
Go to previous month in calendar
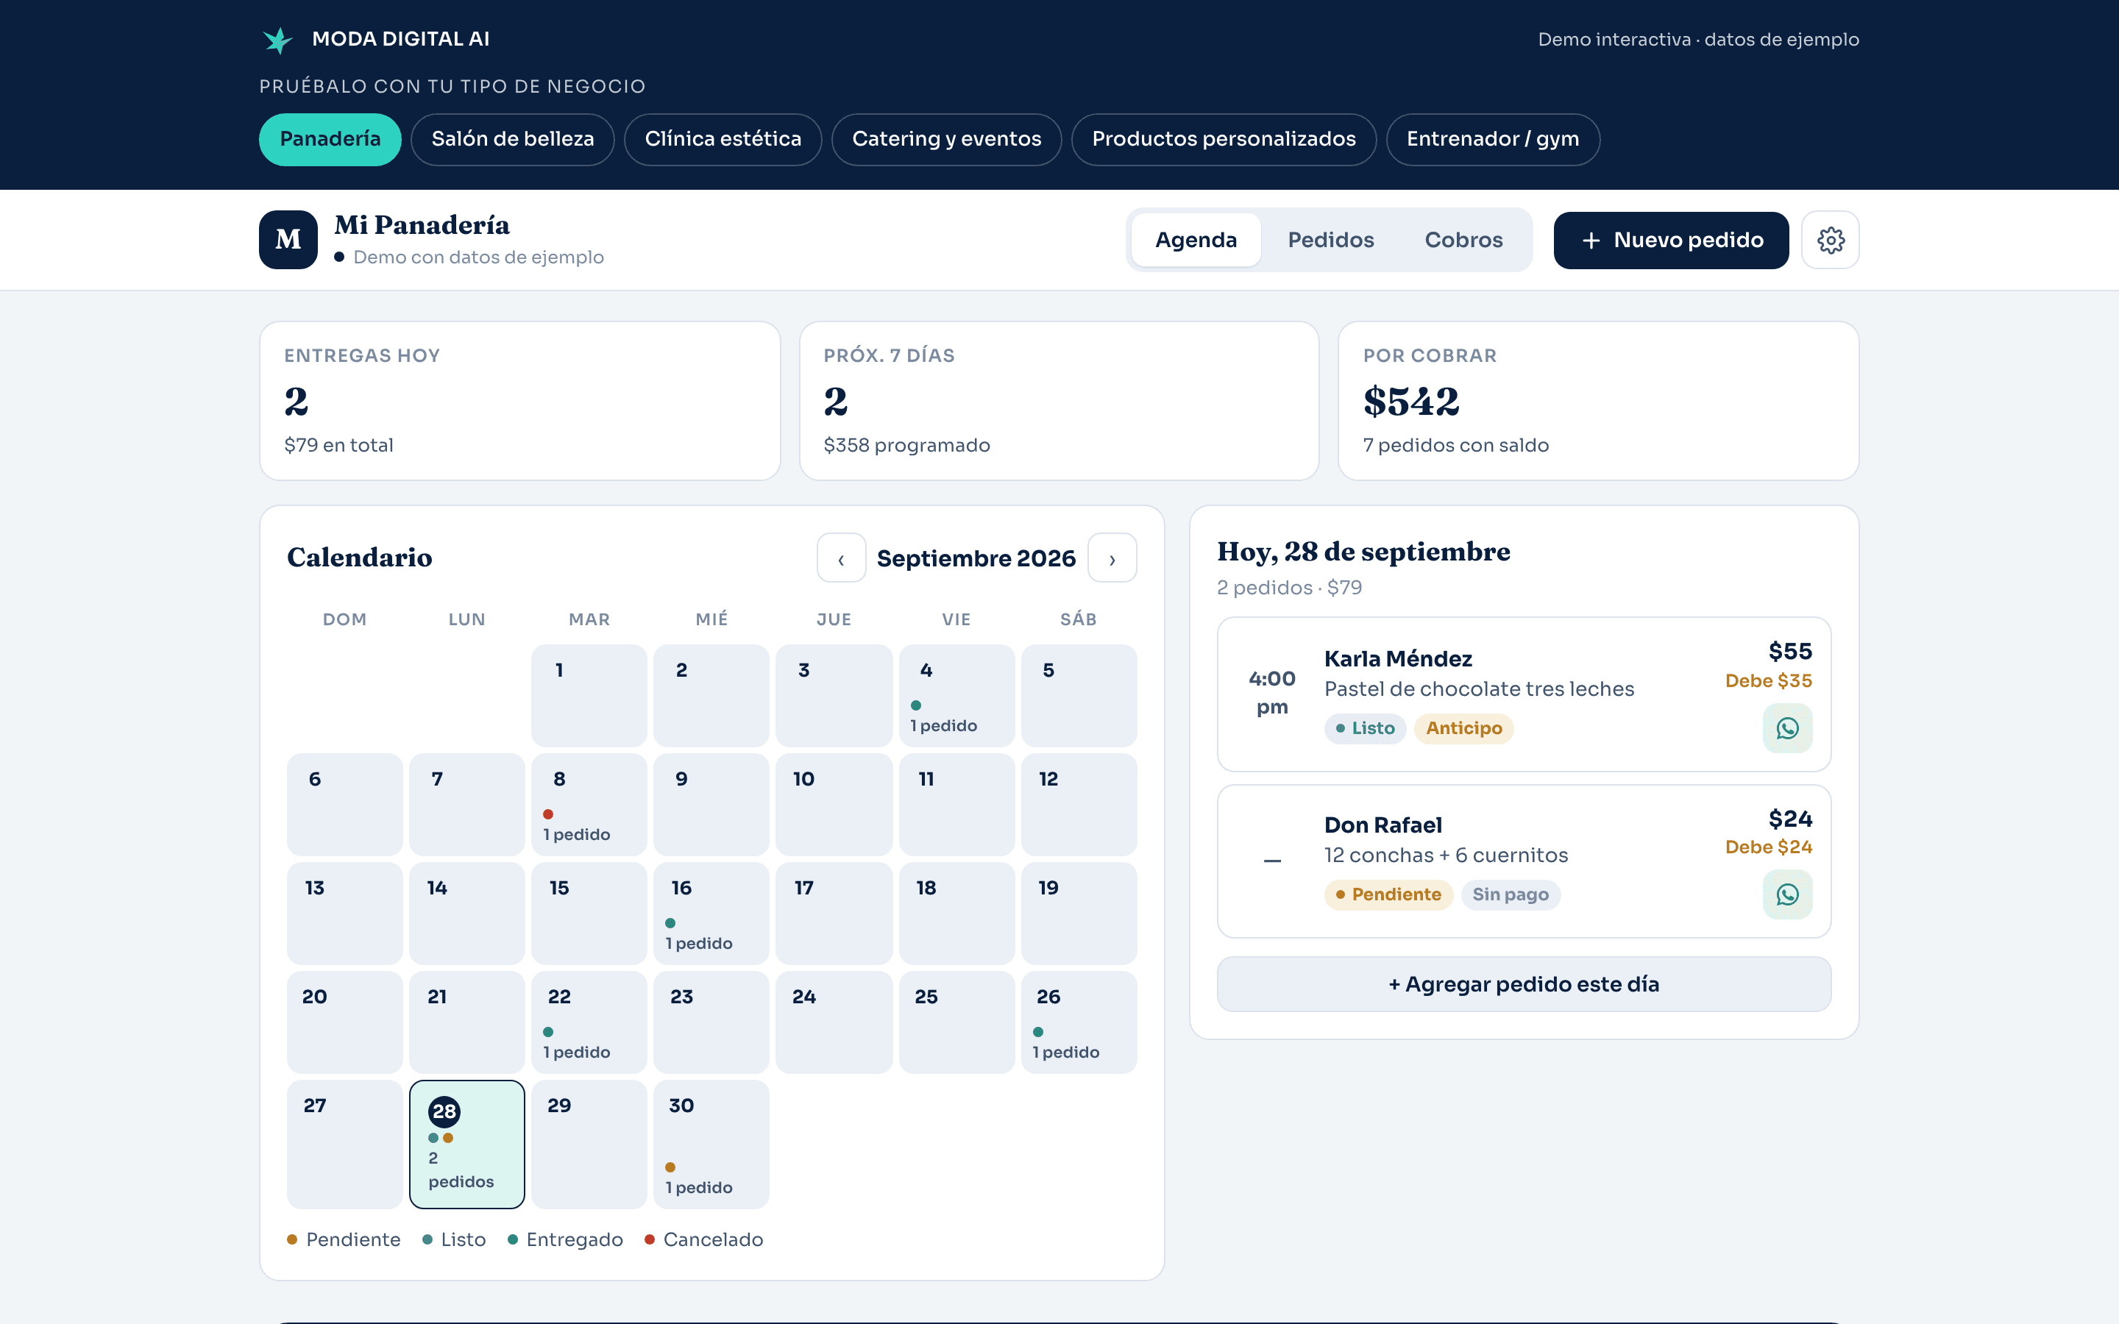pos(840,558)
